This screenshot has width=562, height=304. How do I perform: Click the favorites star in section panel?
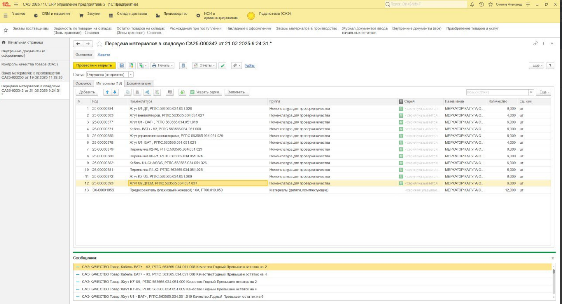click(6, 30)
